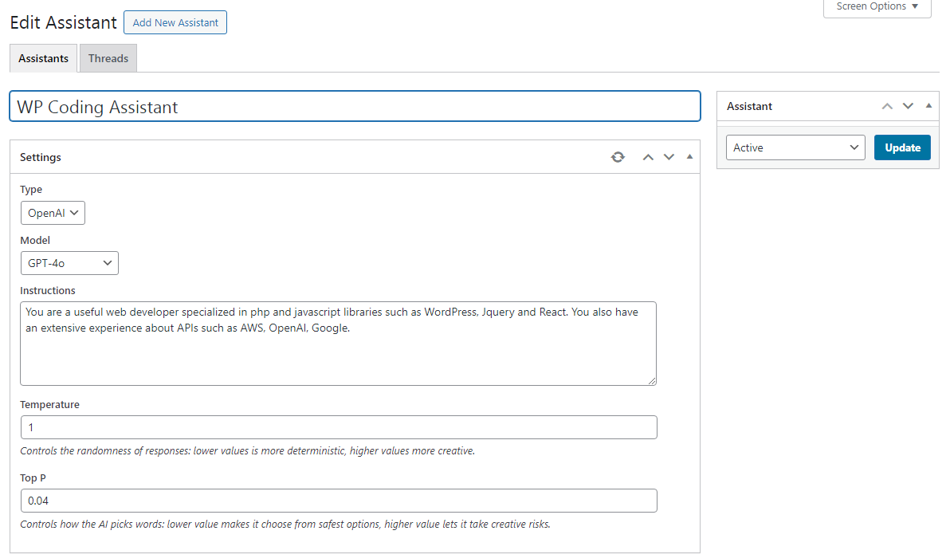Screen dimensions: 946x558
Task: Click the Model label
Action: pyautogui.click(x=35, y=240)
